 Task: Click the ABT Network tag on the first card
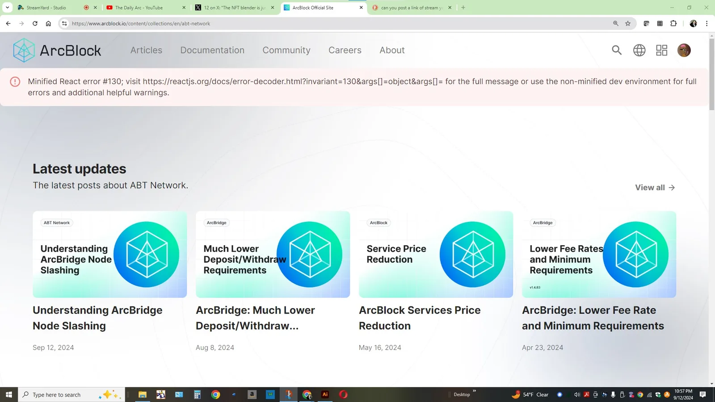pos(57,222)
